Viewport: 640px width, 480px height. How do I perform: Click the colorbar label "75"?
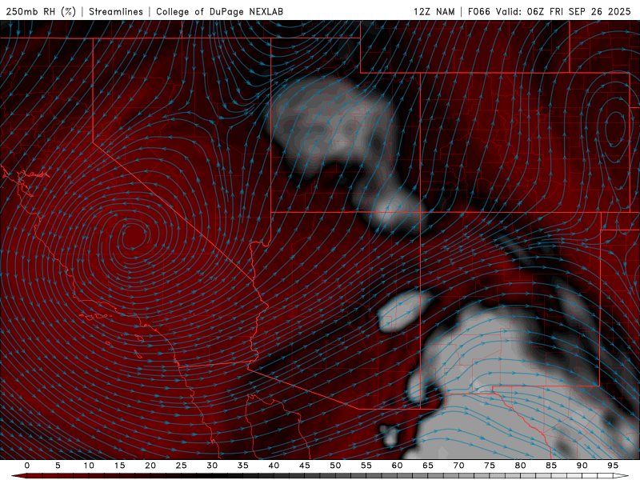490,466
